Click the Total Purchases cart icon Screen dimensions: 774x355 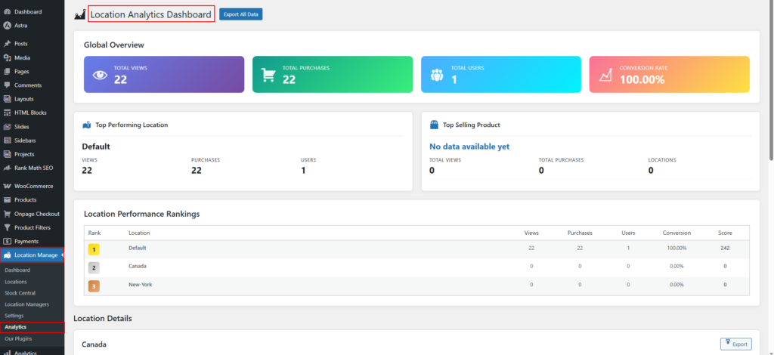[268, 75]
